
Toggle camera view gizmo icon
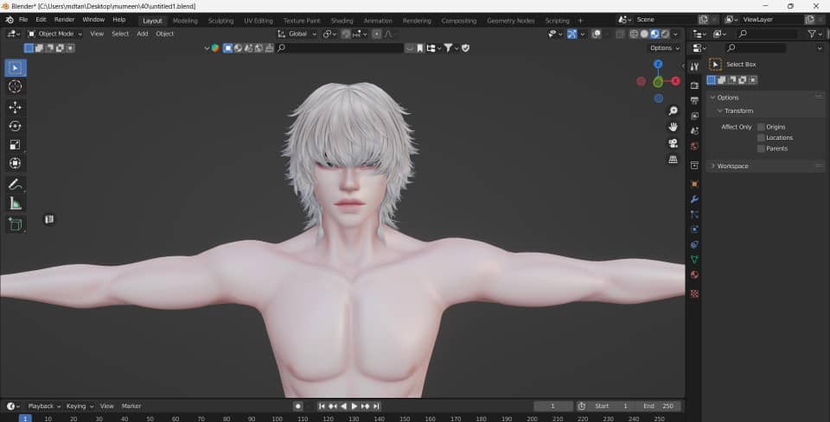click(x=673, y=143)
